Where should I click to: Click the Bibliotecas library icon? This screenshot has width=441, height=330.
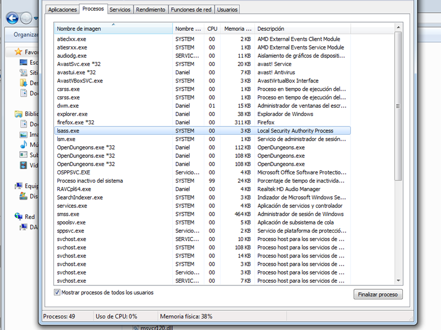(x=18, y=114)
